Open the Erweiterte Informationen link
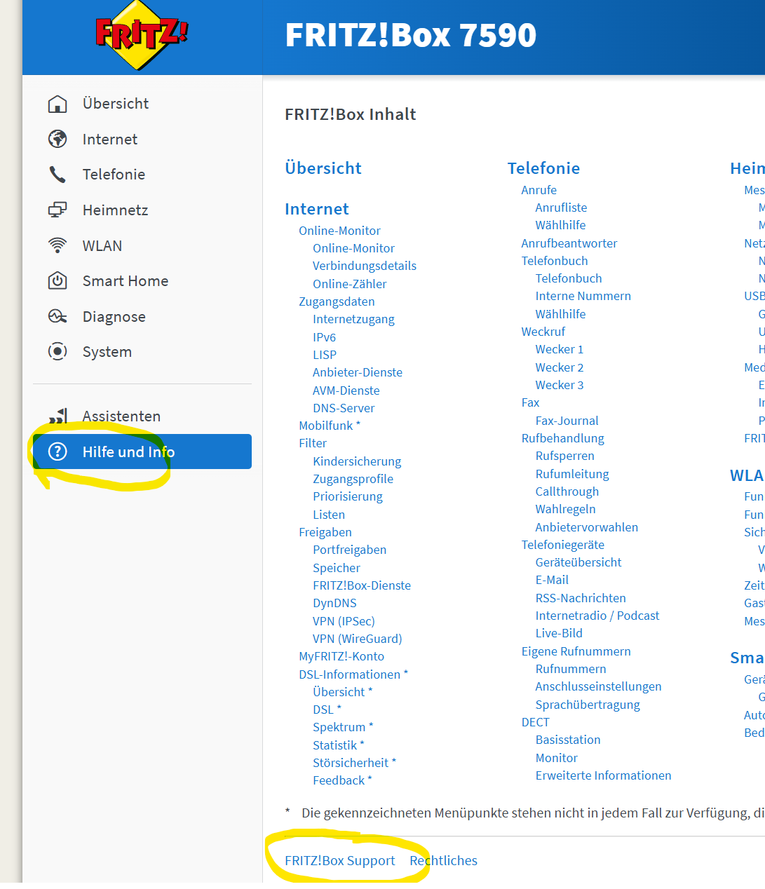Viewport: 765px width, 889px height. coord(604,775)
